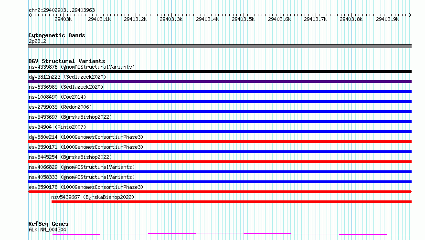Select the blue esv2759035 variant bar
The image size is (425, 240).
220,112
